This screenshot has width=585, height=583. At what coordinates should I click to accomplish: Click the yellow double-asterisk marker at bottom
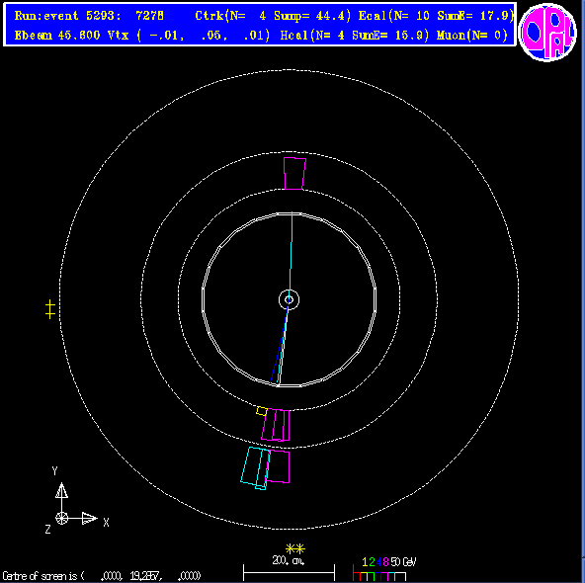[x=295, y=548]
